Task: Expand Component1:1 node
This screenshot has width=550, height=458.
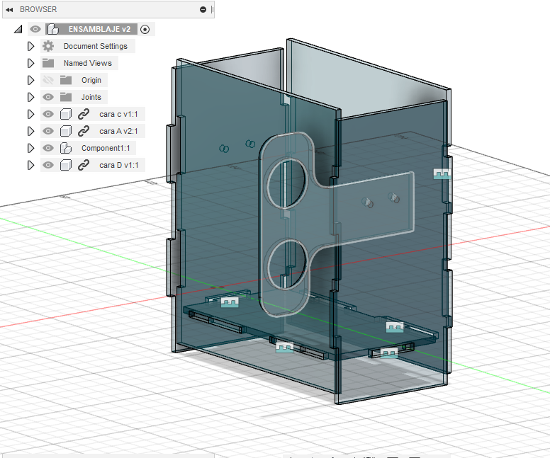Action: [x=31, y=148]
